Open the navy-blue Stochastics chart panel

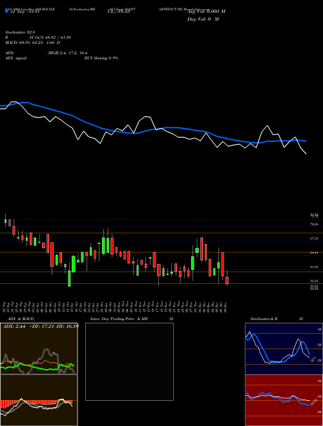point(284,349)
